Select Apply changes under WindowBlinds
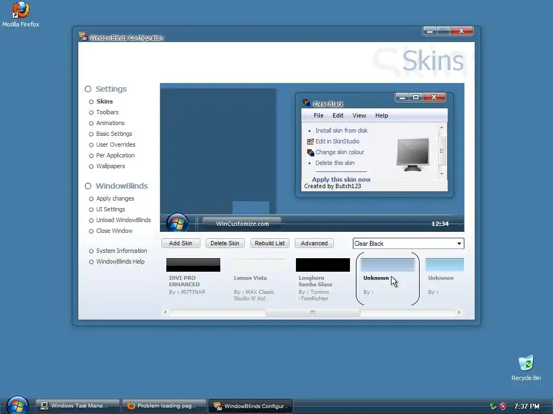Image resolution: width=553 pixels, height=414 pixels. (x=111, y=198)
